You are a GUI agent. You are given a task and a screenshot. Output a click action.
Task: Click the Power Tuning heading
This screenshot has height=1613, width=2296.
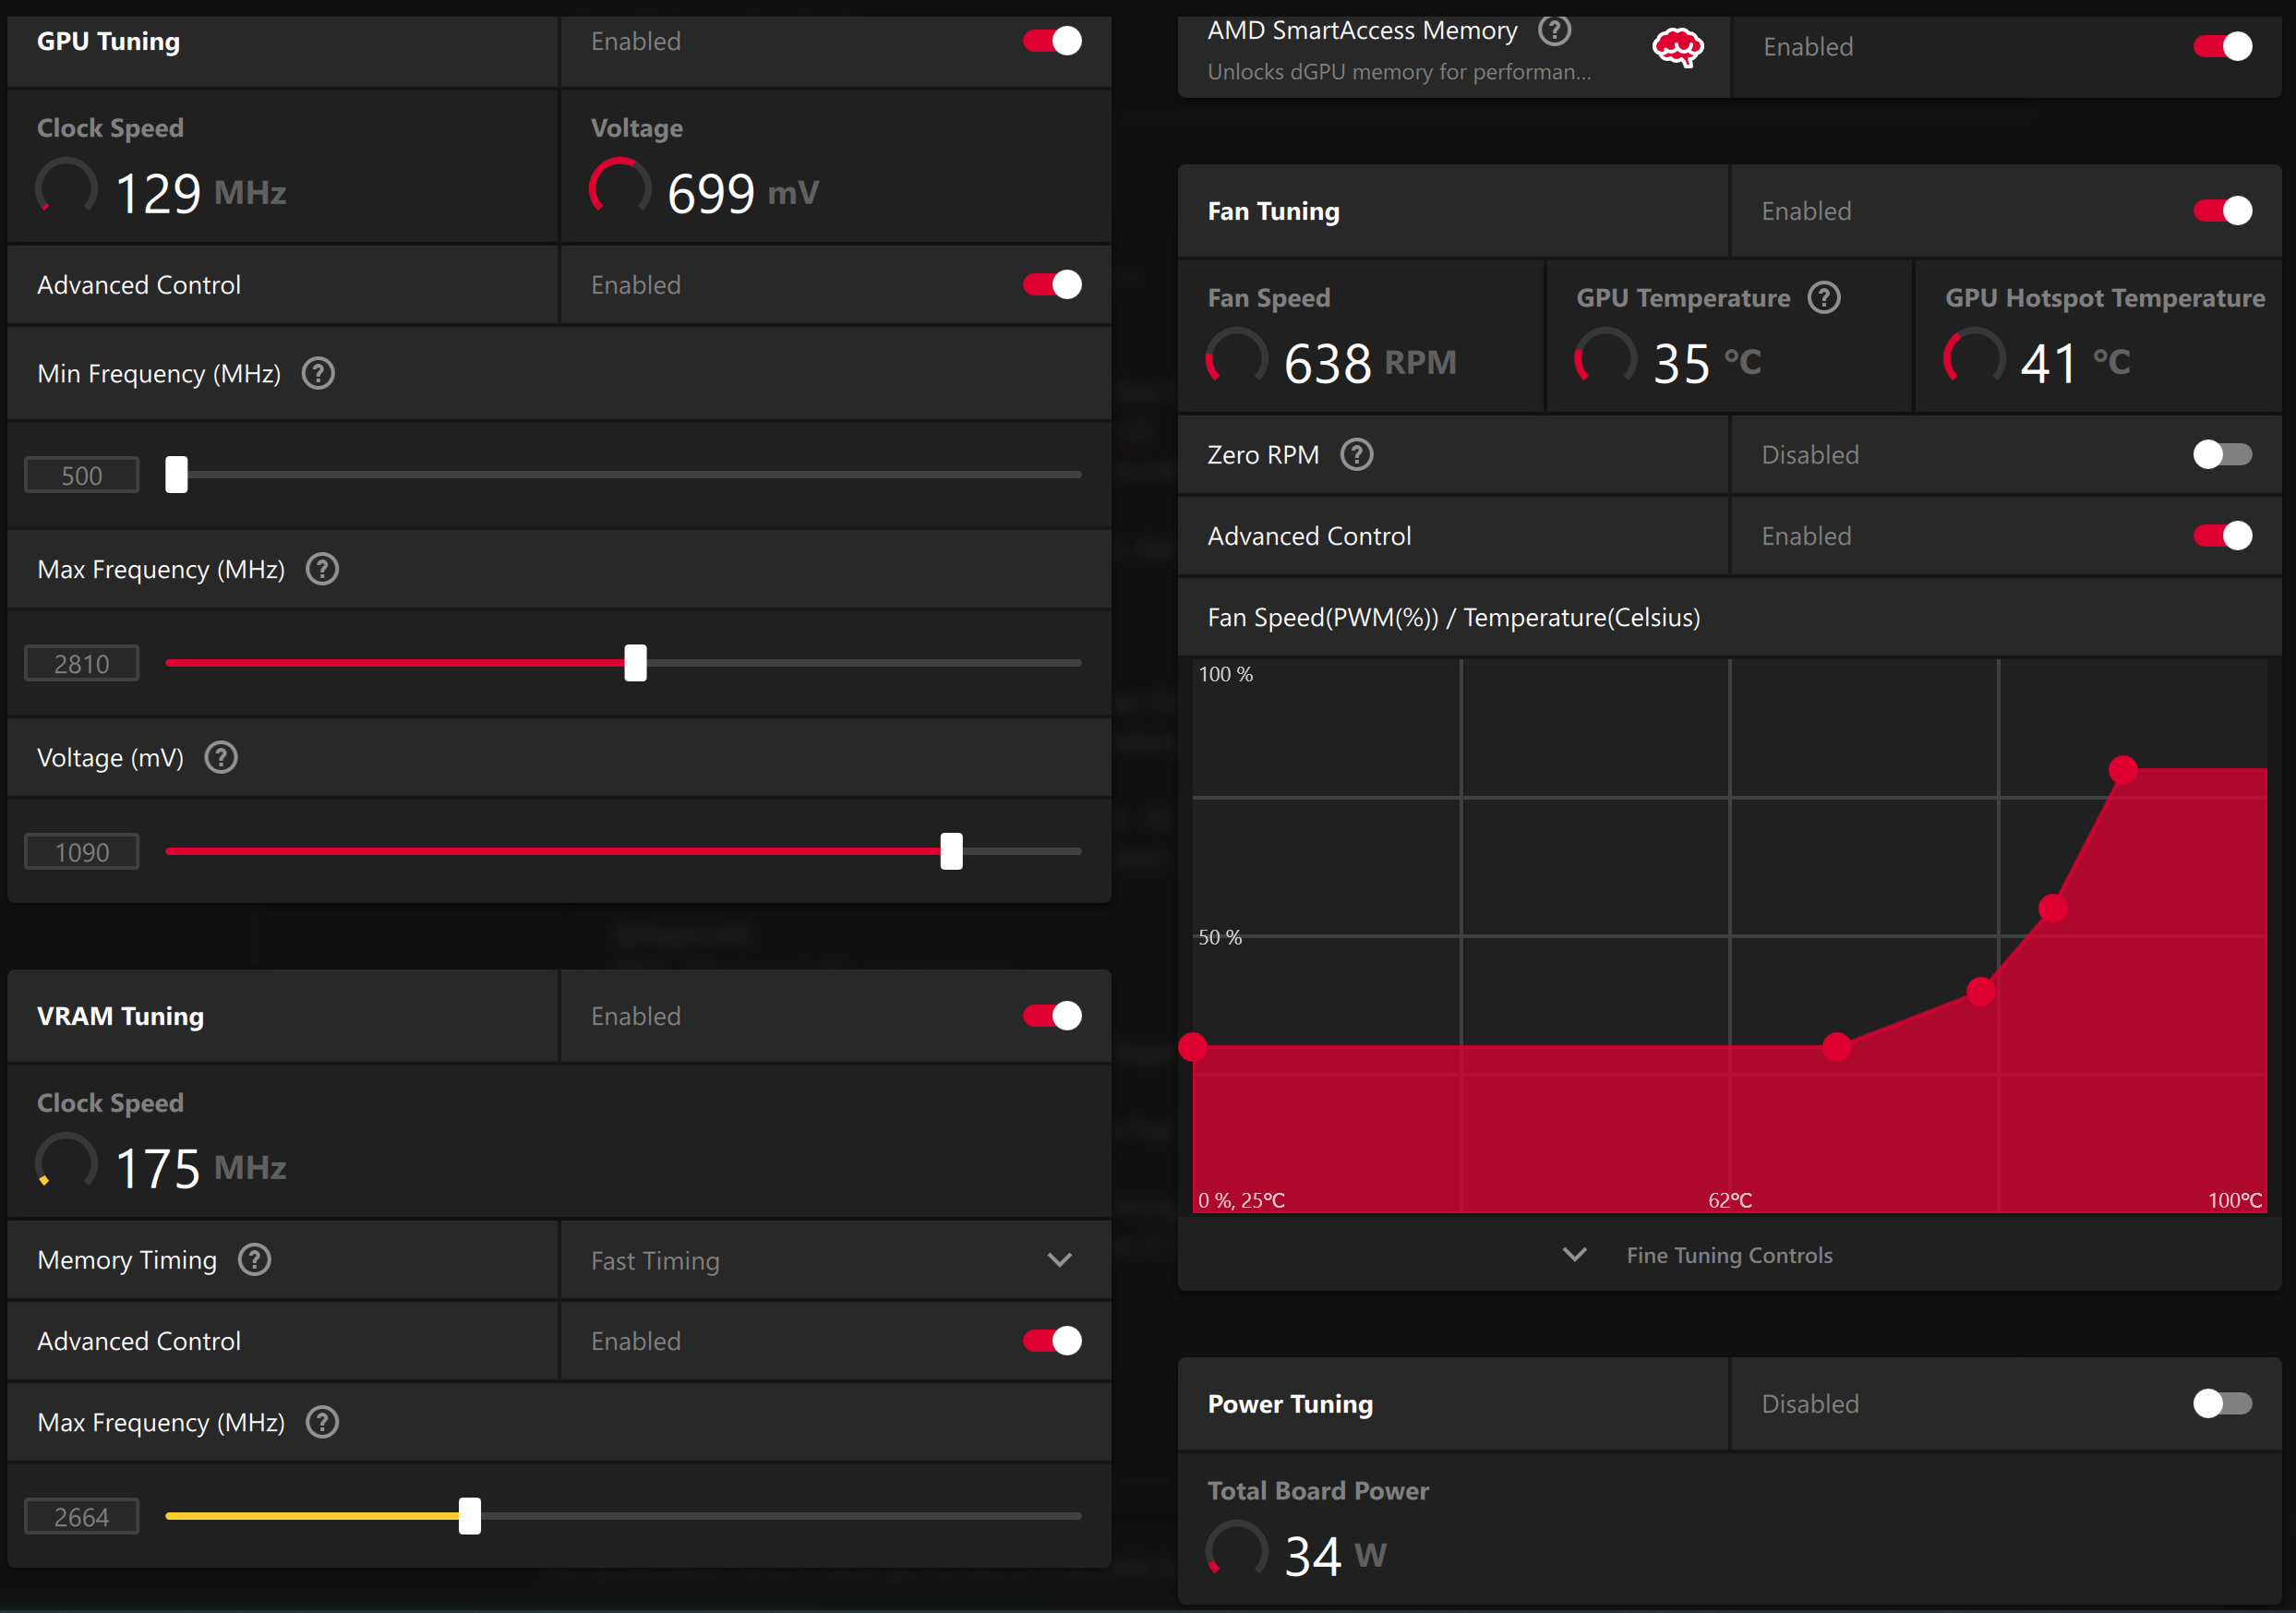(1290, 1405)
